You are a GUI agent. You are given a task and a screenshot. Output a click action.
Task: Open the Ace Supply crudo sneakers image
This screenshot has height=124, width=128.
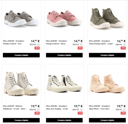64,84
